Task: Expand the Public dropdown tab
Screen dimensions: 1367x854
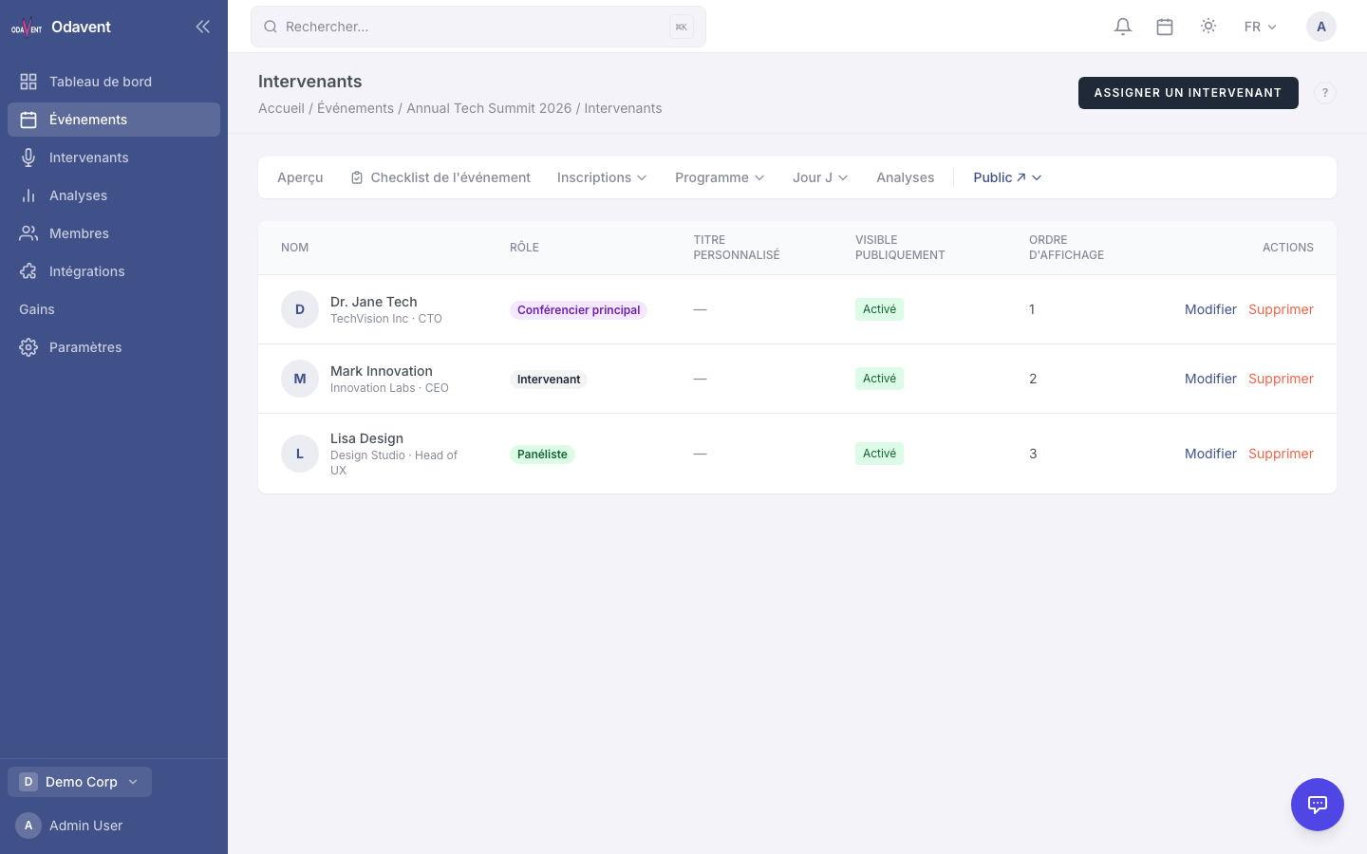Action: click(x=1008, y=177)
